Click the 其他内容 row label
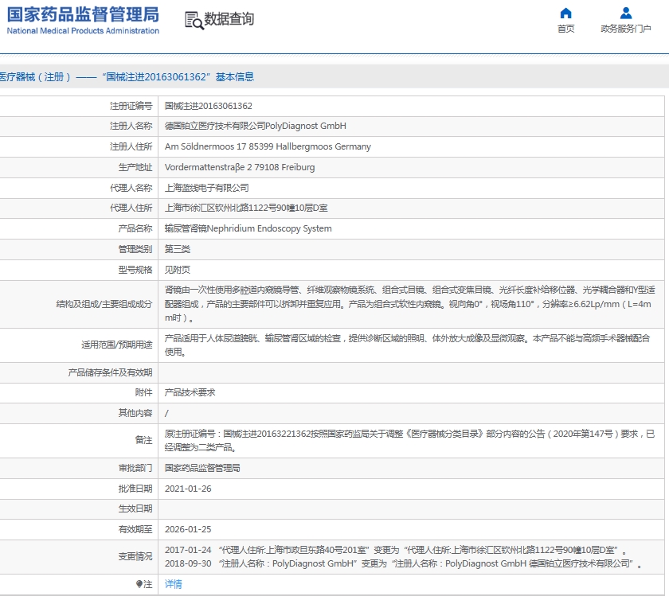This screenshot has height=600, width=669. coord(135,413)
